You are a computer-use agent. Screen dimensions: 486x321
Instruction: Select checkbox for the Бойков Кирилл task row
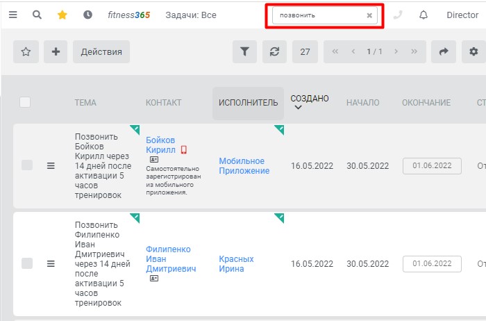point(27,165)
